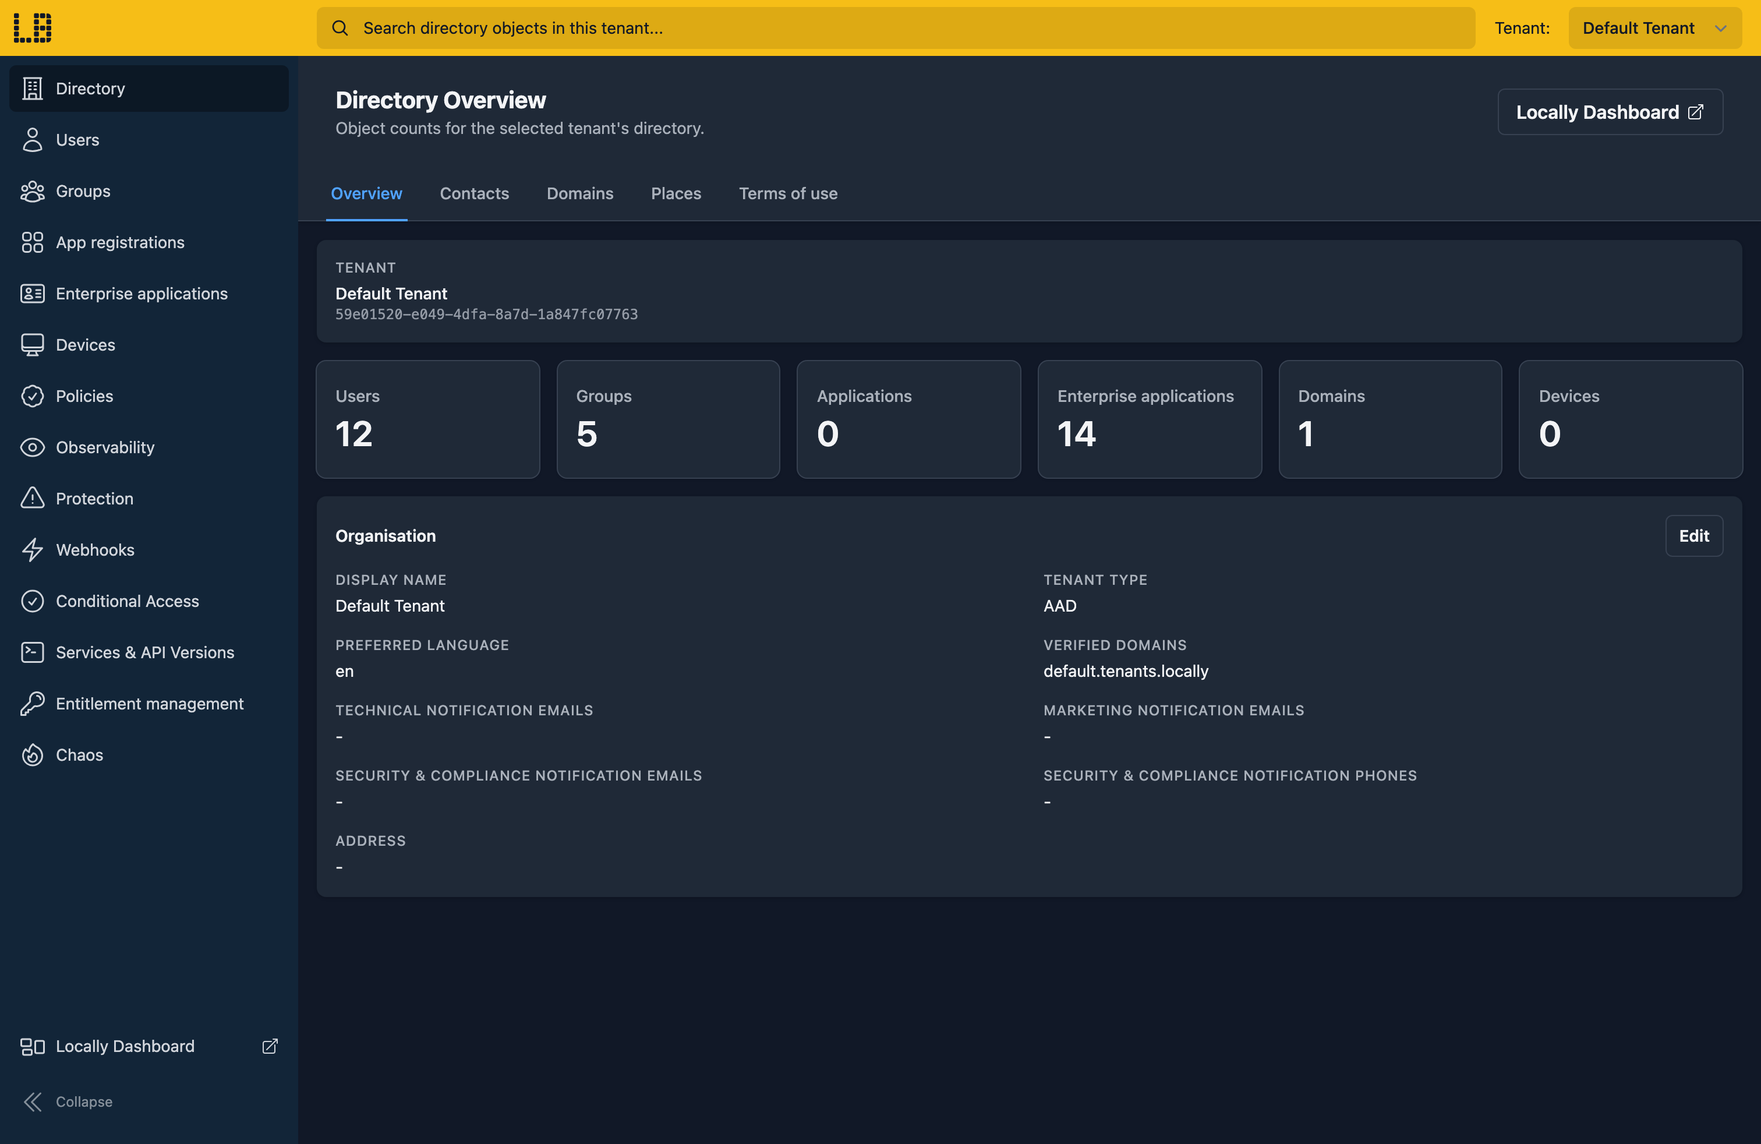Switch to the Contacts tab
The image size is (1761, 1144).
[x=474, y=193]
